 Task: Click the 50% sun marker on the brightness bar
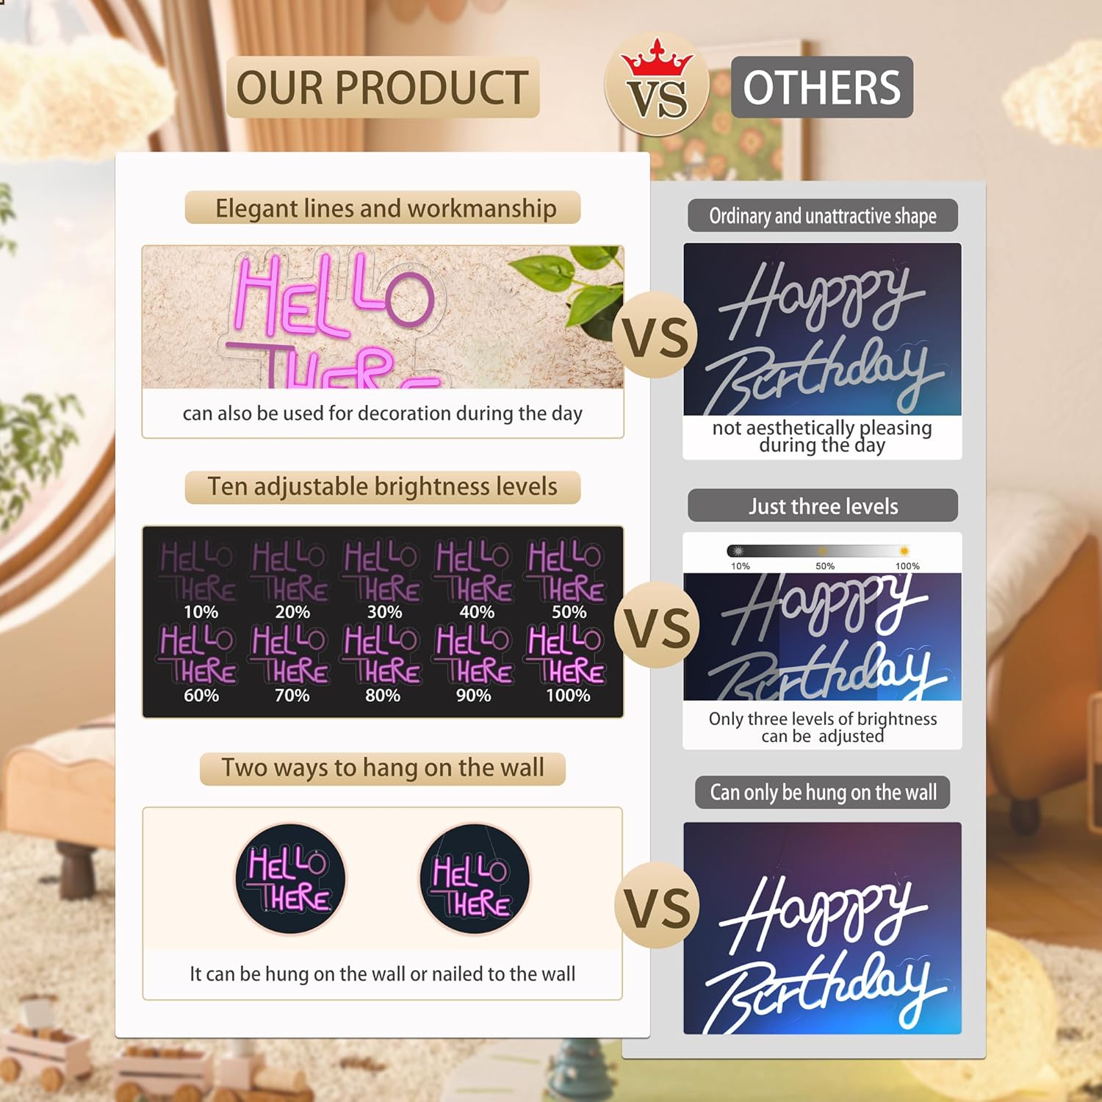coord(823,551)
